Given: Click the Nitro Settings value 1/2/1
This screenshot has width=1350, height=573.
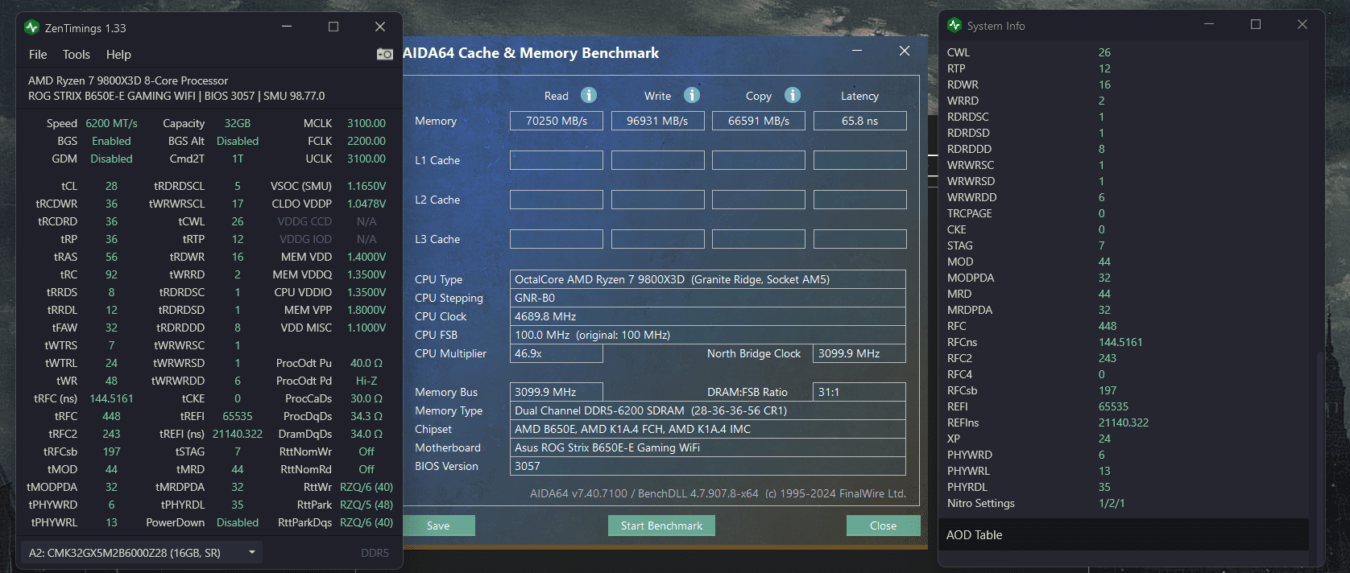Looking at the screenshot, I should coord(1112,503).
